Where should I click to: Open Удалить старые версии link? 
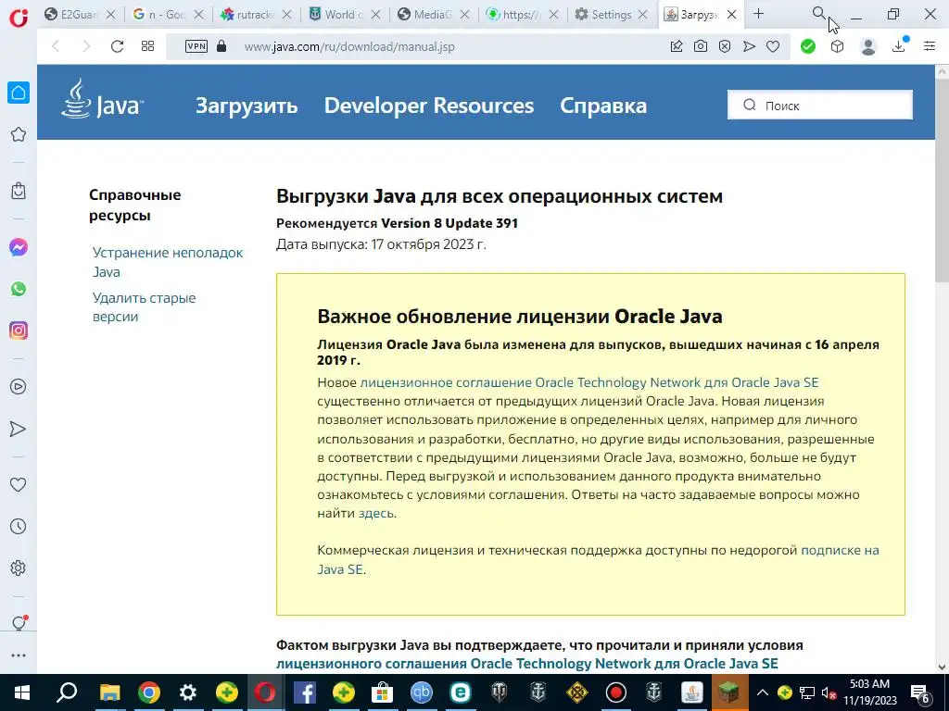144,307
